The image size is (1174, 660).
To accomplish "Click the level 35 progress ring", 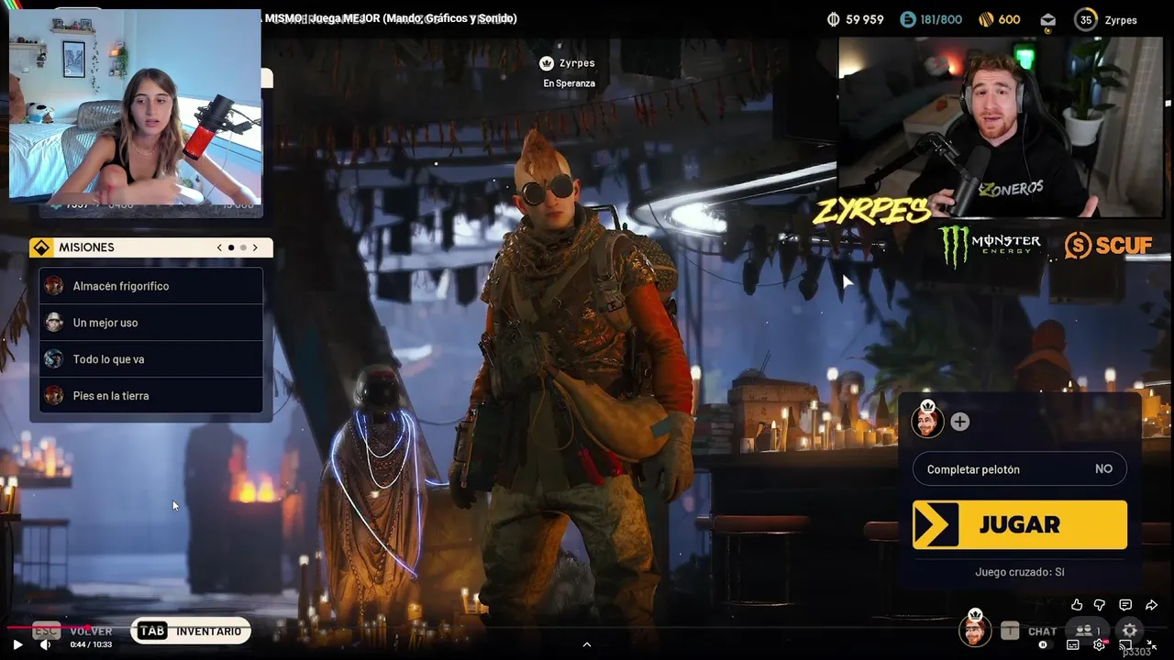I will [1086, 19].
